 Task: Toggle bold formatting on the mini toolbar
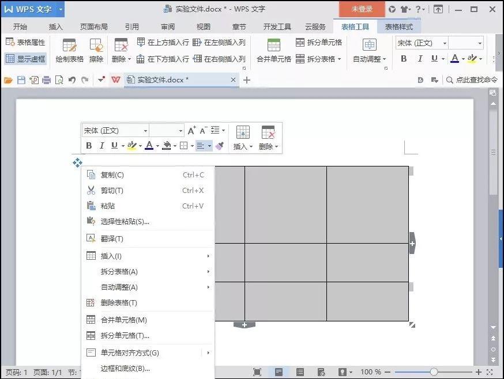click(88, 145)
